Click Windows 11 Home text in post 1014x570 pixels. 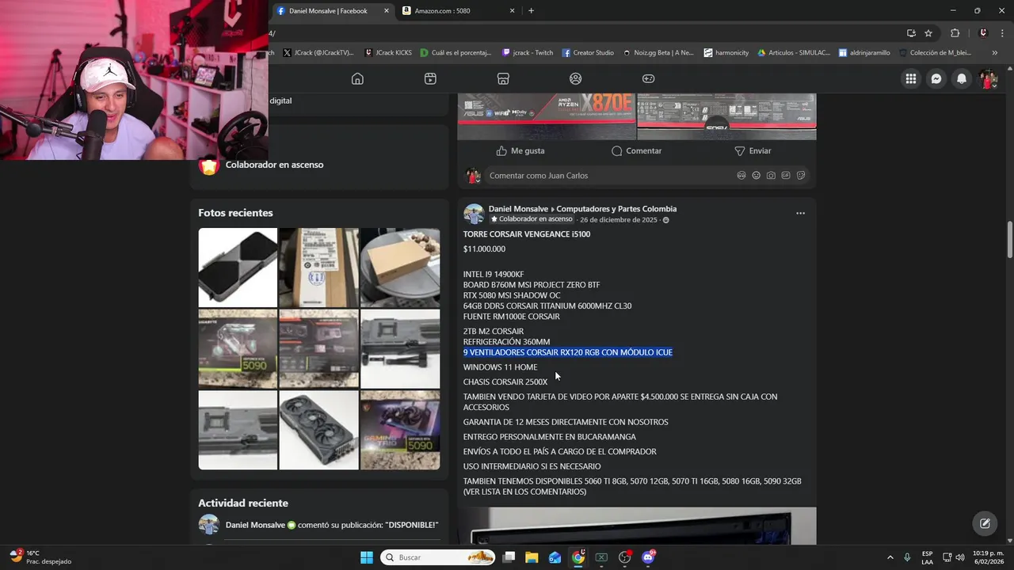point(500,367)
